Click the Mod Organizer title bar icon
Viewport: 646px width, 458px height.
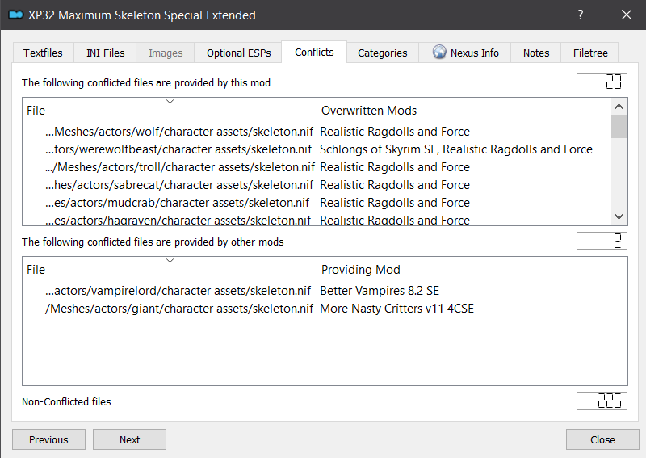click(x=16, y=15)
